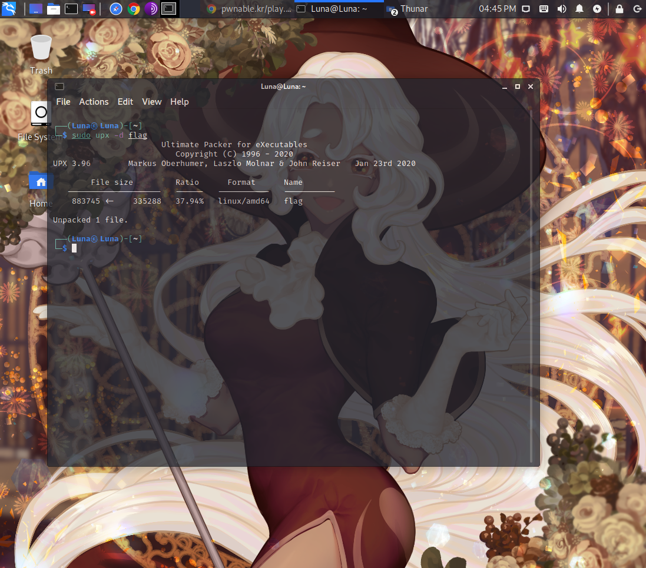Open the file manager launcher in panel

click(x=54, y=9)
